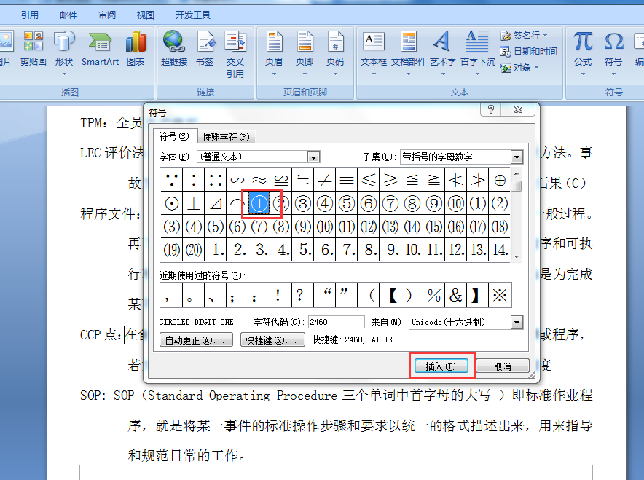Expand the Shapes dropdown arrow
Image resolution: width=644 pixels, height=480 pixels.
(64, 74)
